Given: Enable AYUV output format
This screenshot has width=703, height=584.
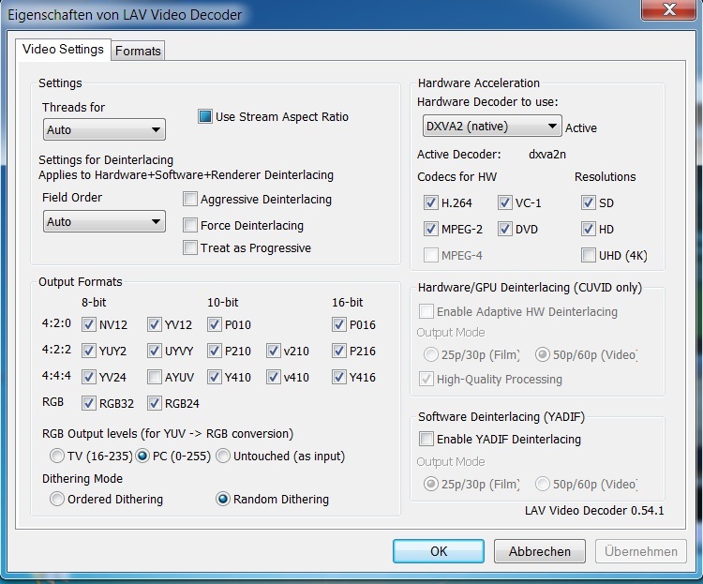Looking at the screenshot, I should pyautogui.click(x=155, y=377).
